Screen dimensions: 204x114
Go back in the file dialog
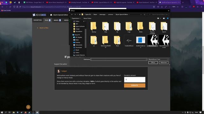pyautogui.click(x=72, y=15)
